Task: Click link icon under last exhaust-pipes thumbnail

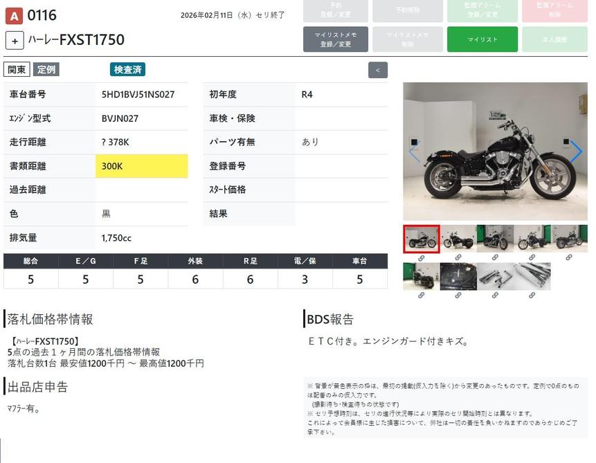Action: click(532, 296)
